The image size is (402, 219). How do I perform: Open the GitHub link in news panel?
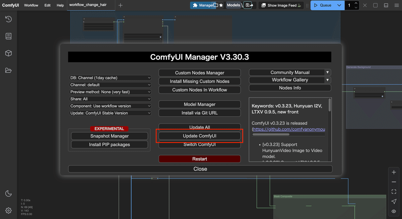289,129
